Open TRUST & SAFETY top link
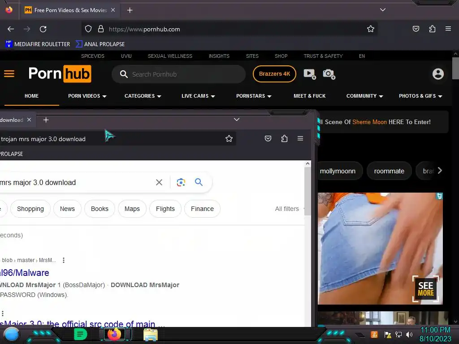Image resolution: width=459 pixels, height=344 pixels. [323, 56]
